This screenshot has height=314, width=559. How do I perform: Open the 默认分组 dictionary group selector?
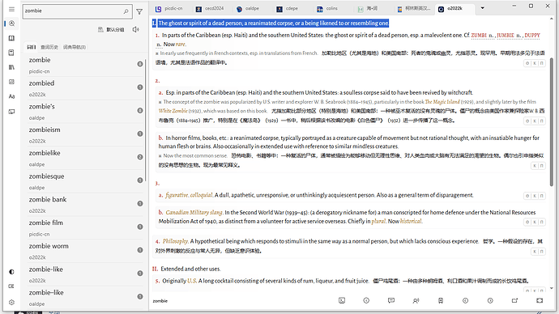click(111, 30)
